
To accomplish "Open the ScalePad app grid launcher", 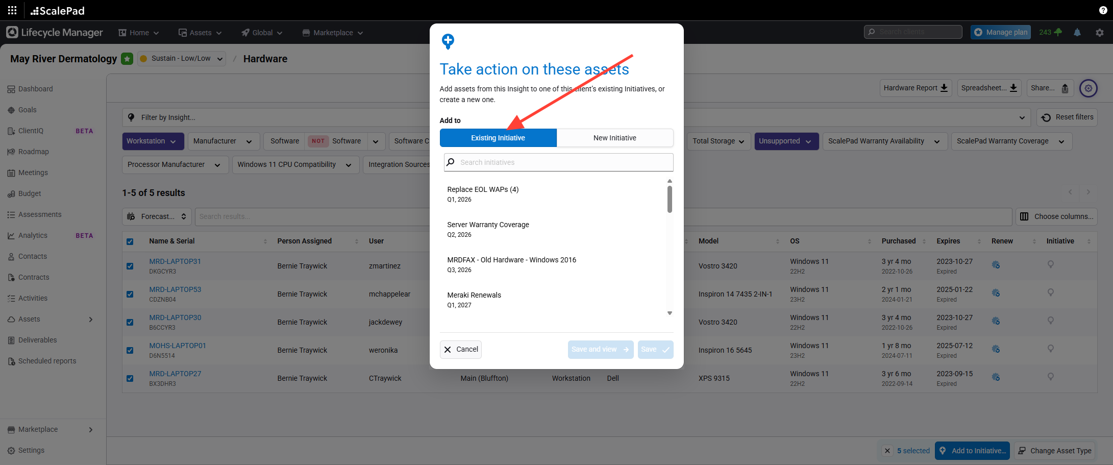I will point(12,10).
